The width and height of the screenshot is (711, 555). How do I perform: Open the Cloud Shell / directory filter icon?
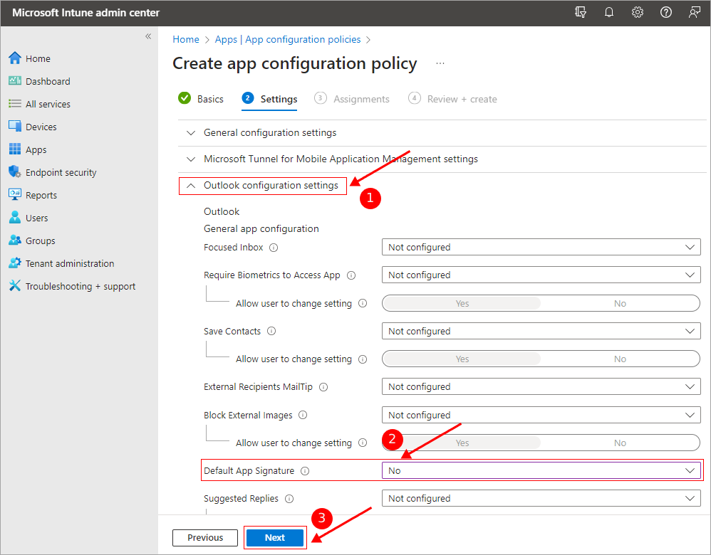pos(581,12)
